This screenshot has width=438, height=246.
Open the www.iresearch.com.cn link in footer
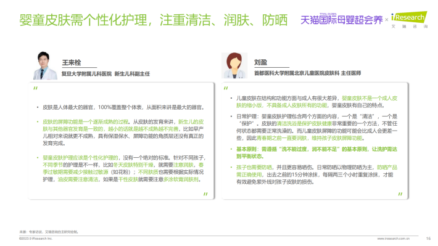pyautogui.click(x=394, y=239)
